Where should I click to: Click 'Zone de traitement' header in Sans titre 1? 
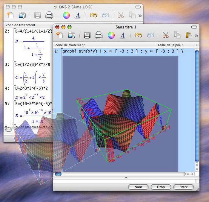[x=70, y=45]
